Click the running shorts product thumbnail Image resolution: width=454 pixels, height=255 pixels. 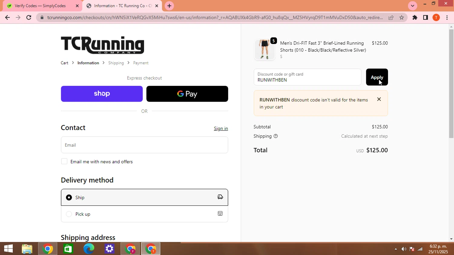click(265, 50)
